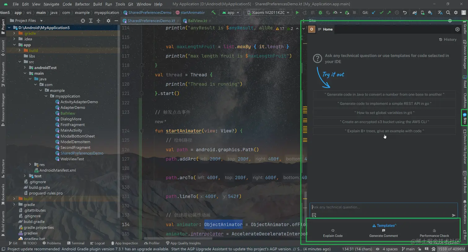Click Collapse All icon in Project panel

(x=98, y=21)
